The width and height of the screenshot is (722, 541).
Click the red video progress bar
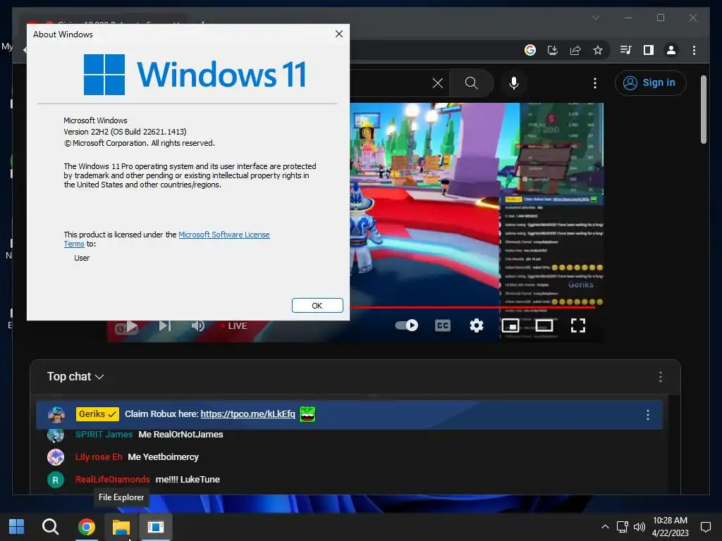pyautogui.click(x=472, y=307)
